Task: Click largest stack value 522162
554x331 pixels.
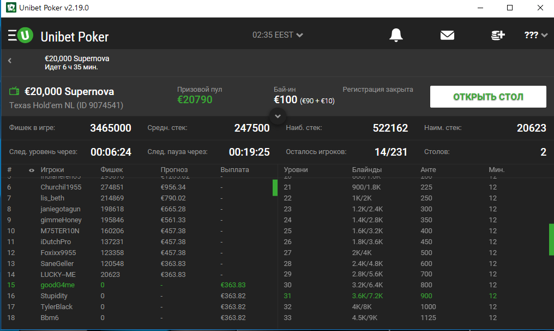Action: point(390,128)
